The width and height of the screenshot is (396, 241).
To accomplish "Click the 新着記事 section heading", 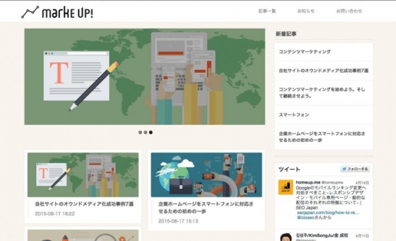I will [x=286, y=34].
